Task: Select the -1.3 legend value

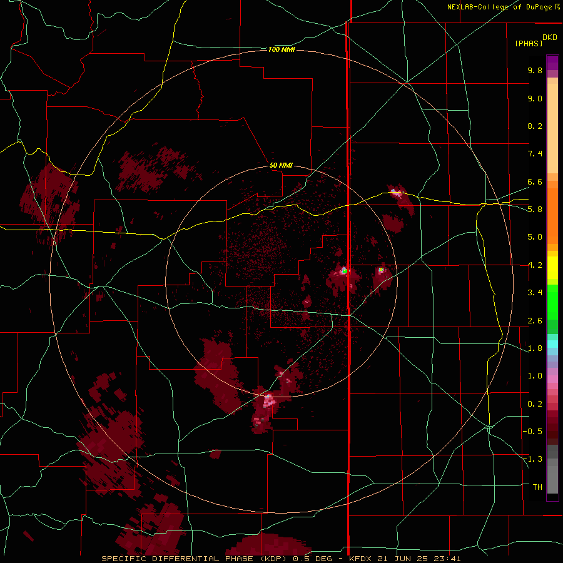Action: pyautogui.click(x=532, y=459)
